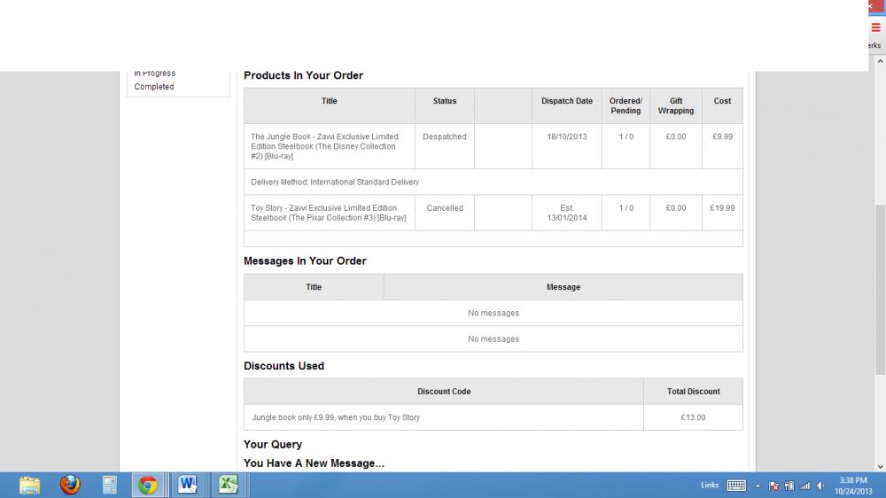This screenshot has height=498, width=886.
Task: Open the network signal tray icon
Action: coord(805,486)
